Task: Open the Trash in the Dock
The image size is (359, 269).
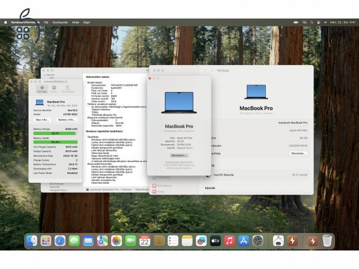Action: (327, 240)
